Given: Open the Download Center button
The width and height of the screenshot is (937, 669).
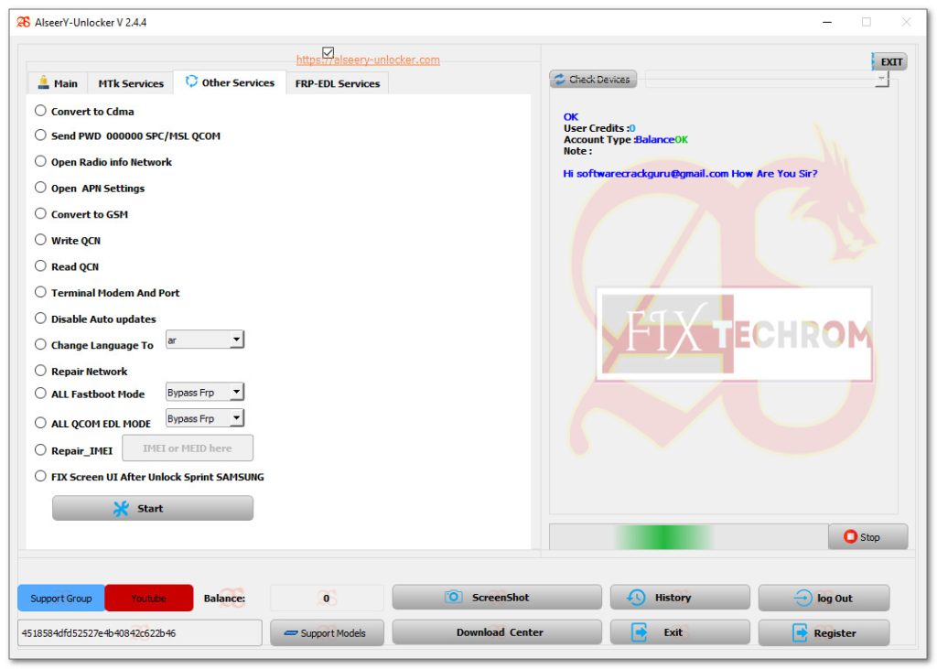Looking at the screenshot, I should (x=497, y=631).
